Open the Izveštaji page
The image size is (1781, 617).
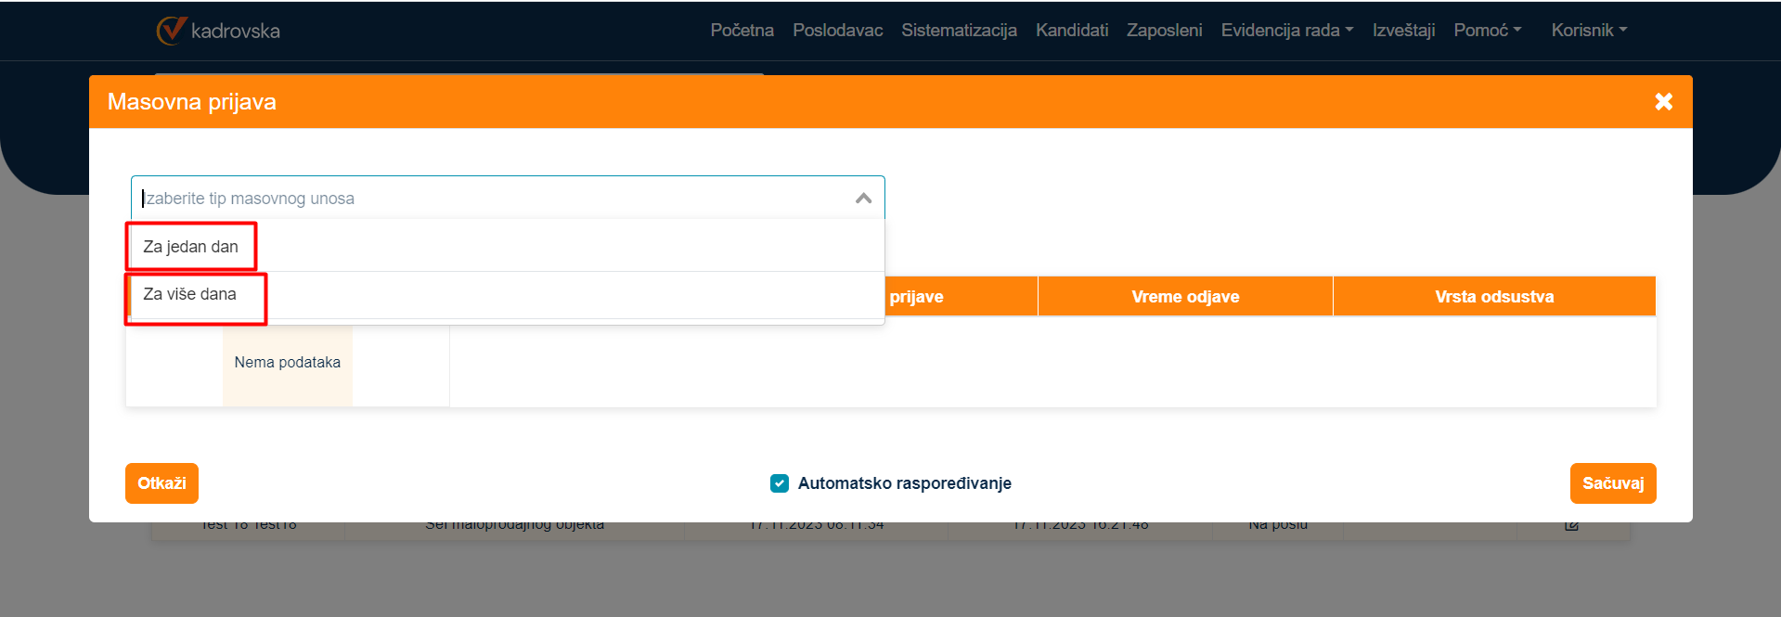pyautogui.click(x=1403, y=31)
